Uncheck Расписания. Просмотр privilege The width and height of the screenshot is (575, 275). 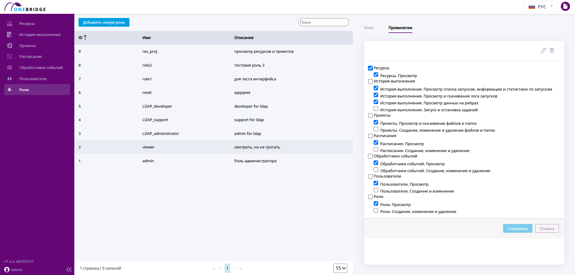(x=376, y=143)
